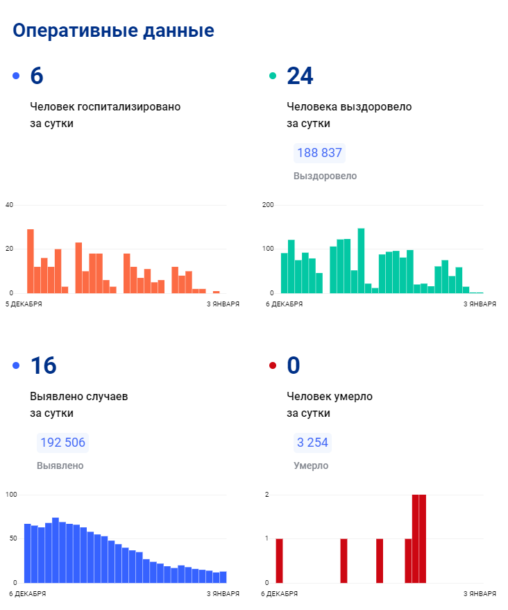Image resolution: width=508 pixels, height=610 pixels.
Task: Click 'Человек умерло за сутки' label
Action: (x=330, y=404)
